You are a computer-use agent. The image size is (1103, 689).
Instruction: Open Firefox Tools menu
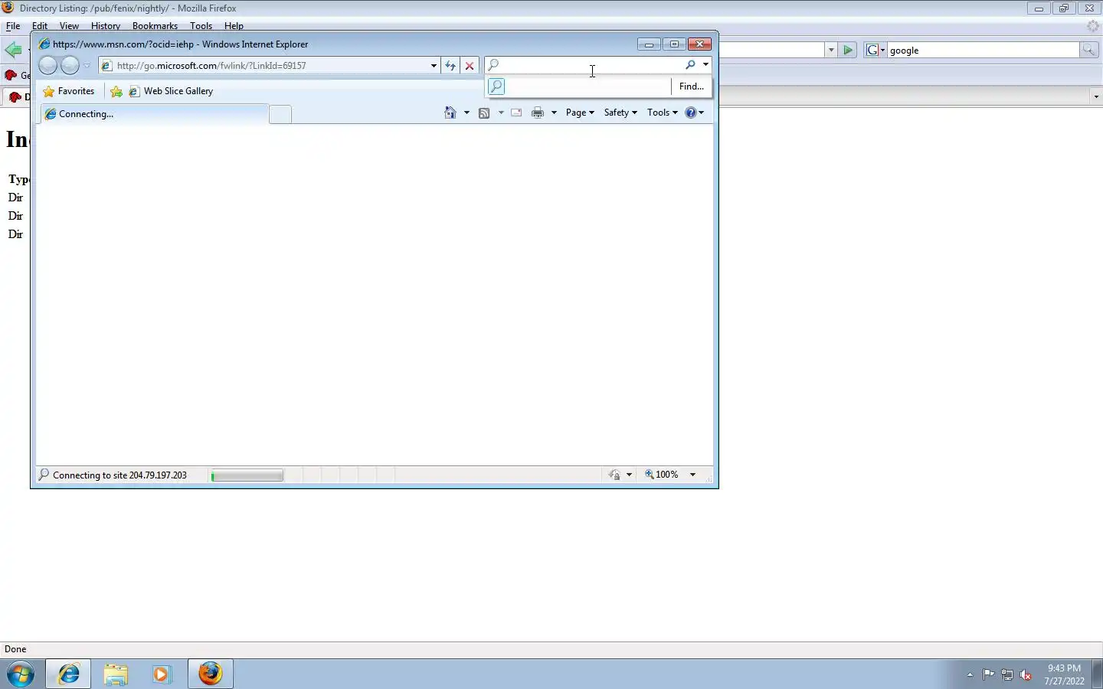pos(201,25)
